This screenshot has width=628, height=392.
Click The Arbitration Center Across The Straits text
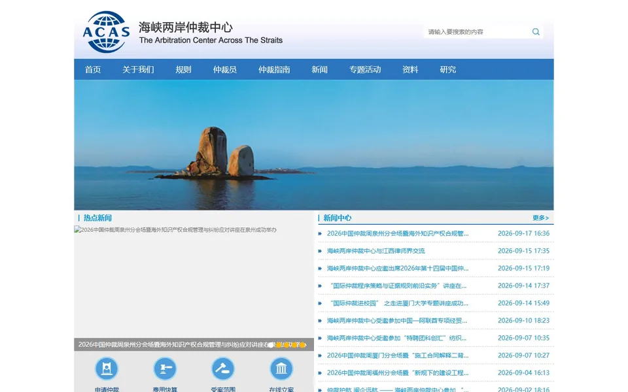click(x=211, y=41)
